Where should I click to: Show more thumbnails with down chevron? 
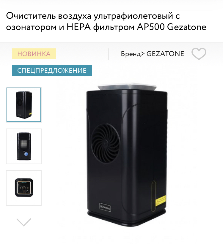click(x=24, y=222)
